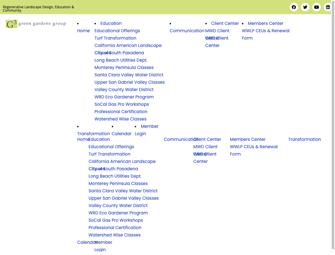Open WWLP CEUs & Renewal Form, bulleted menu
Screen dimensions: 335x255
[x=266, y=35]
